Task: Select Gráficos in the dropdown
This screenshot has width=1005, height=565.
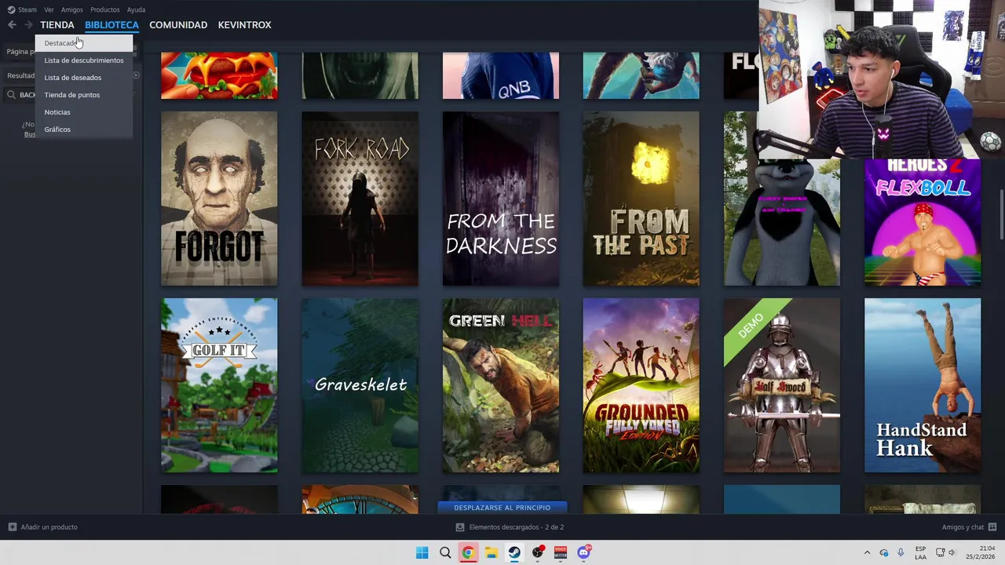Action: point(84,129)
